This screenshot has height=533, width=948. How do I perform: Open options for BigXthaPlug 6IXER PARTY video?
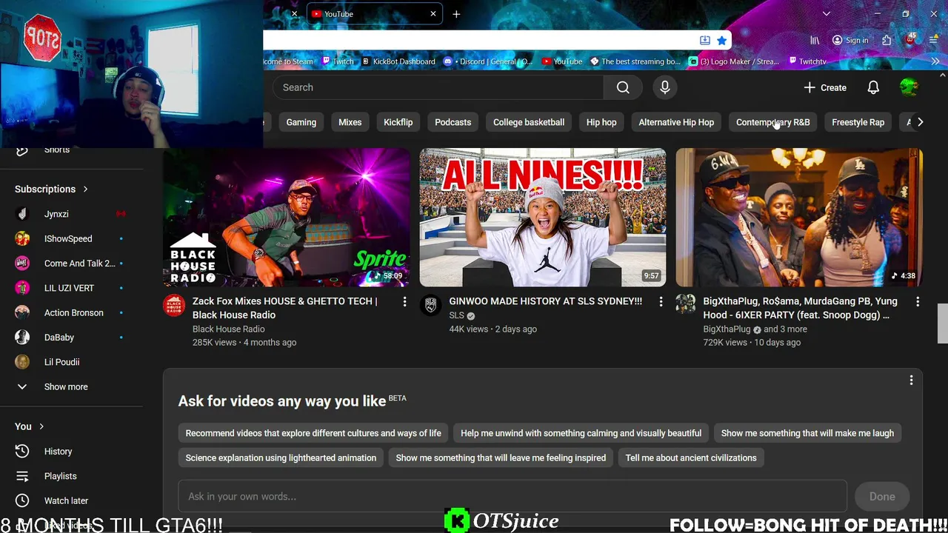pos(917,302)
